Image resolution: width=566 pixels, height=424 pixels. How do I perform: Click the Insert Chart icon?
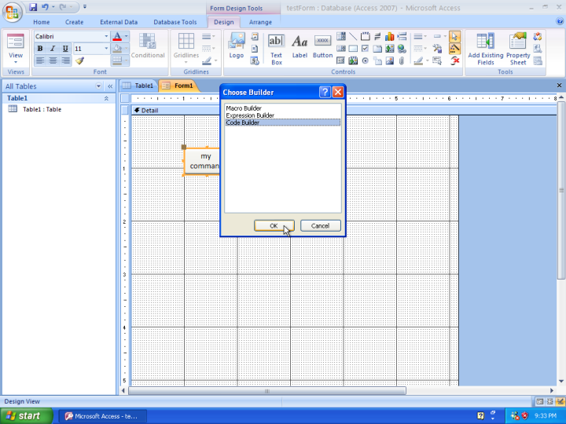pyautogui.click(x=389, y=36)
